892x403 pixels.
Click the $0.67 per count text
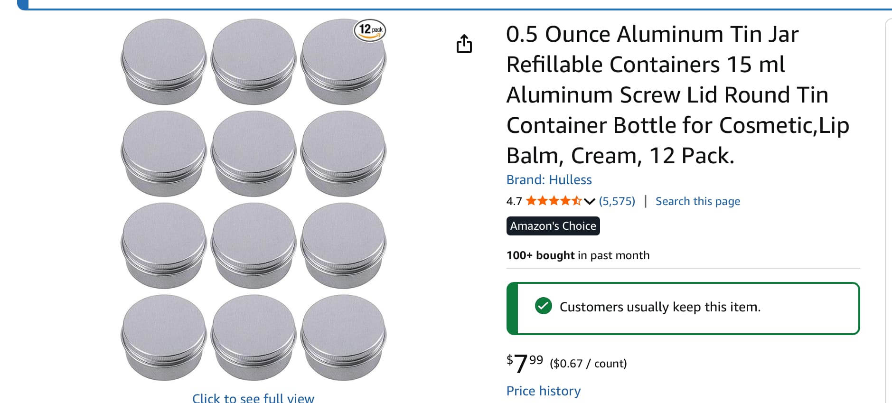pos(588,364)
